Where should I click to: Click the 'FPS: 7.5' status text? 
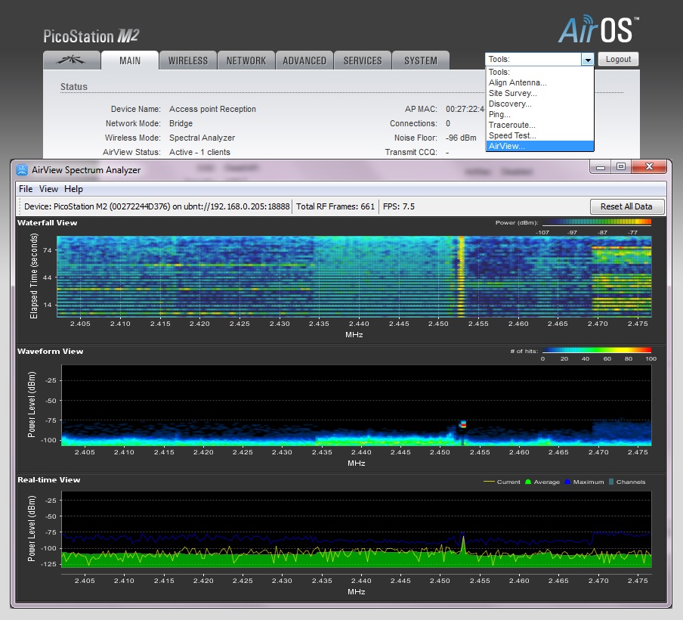click(x=399, y=206)
